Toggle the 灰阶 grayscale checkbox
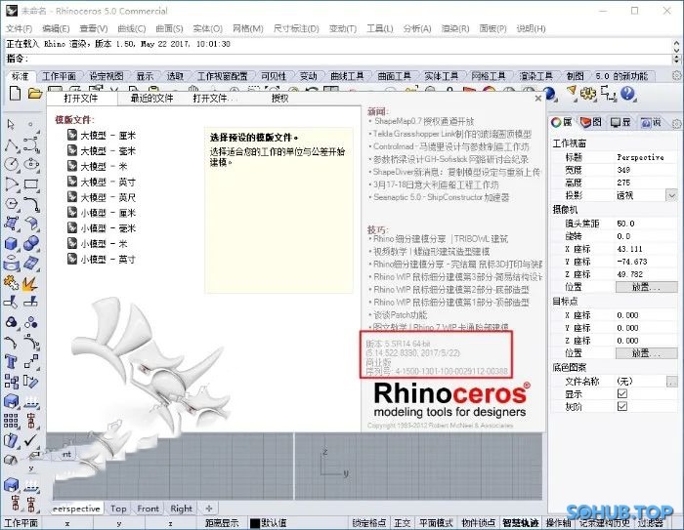Image resolution: width=684 pixels, height=530 pixels. coord(621,406)
